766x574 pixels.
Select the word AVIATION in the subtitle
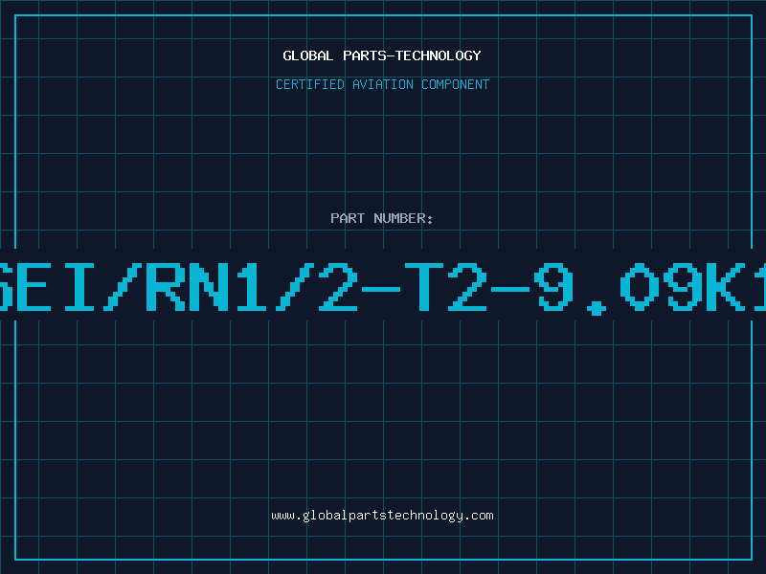[382, 84]
